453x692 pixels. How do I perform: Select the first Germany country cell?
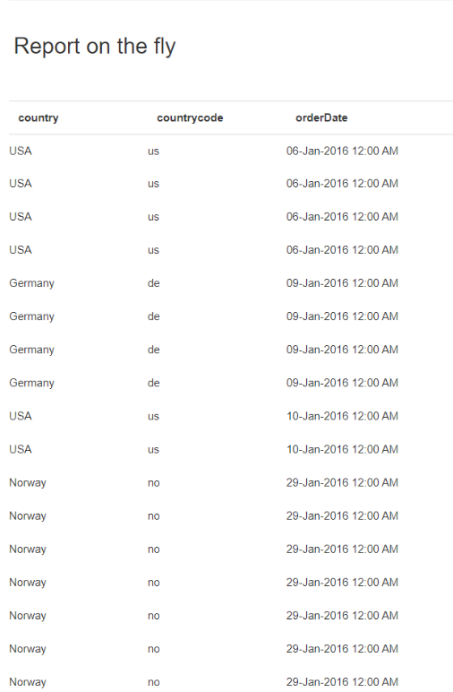(31, 283)
